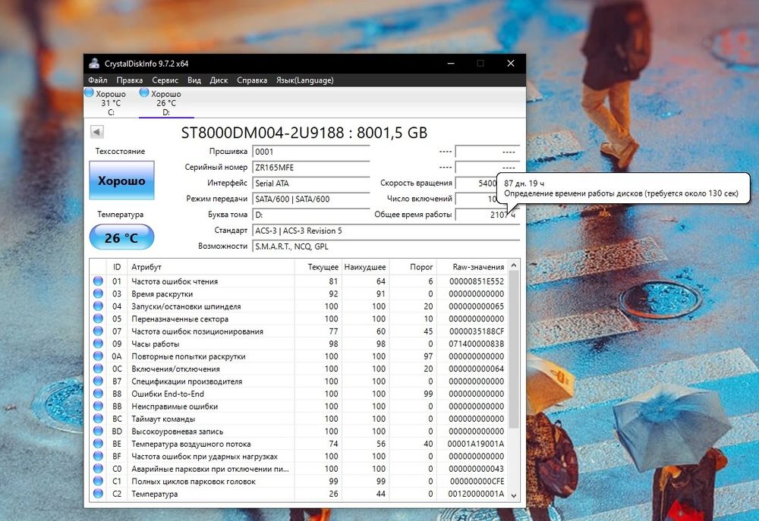Click scroll down arrow in attribute list
This screenshot has height=521, width=759.
coord(514,494)
